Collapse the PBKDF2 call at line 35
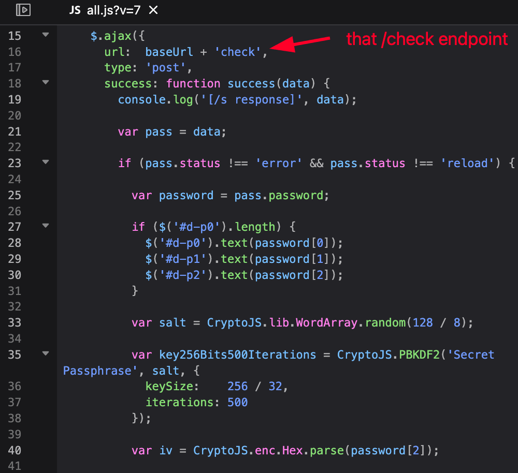The image size is (518, 473). click(x=46, y=353)
